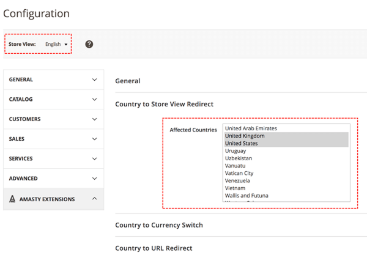Expand the Advanced sidebar section

tap(53, 179)
